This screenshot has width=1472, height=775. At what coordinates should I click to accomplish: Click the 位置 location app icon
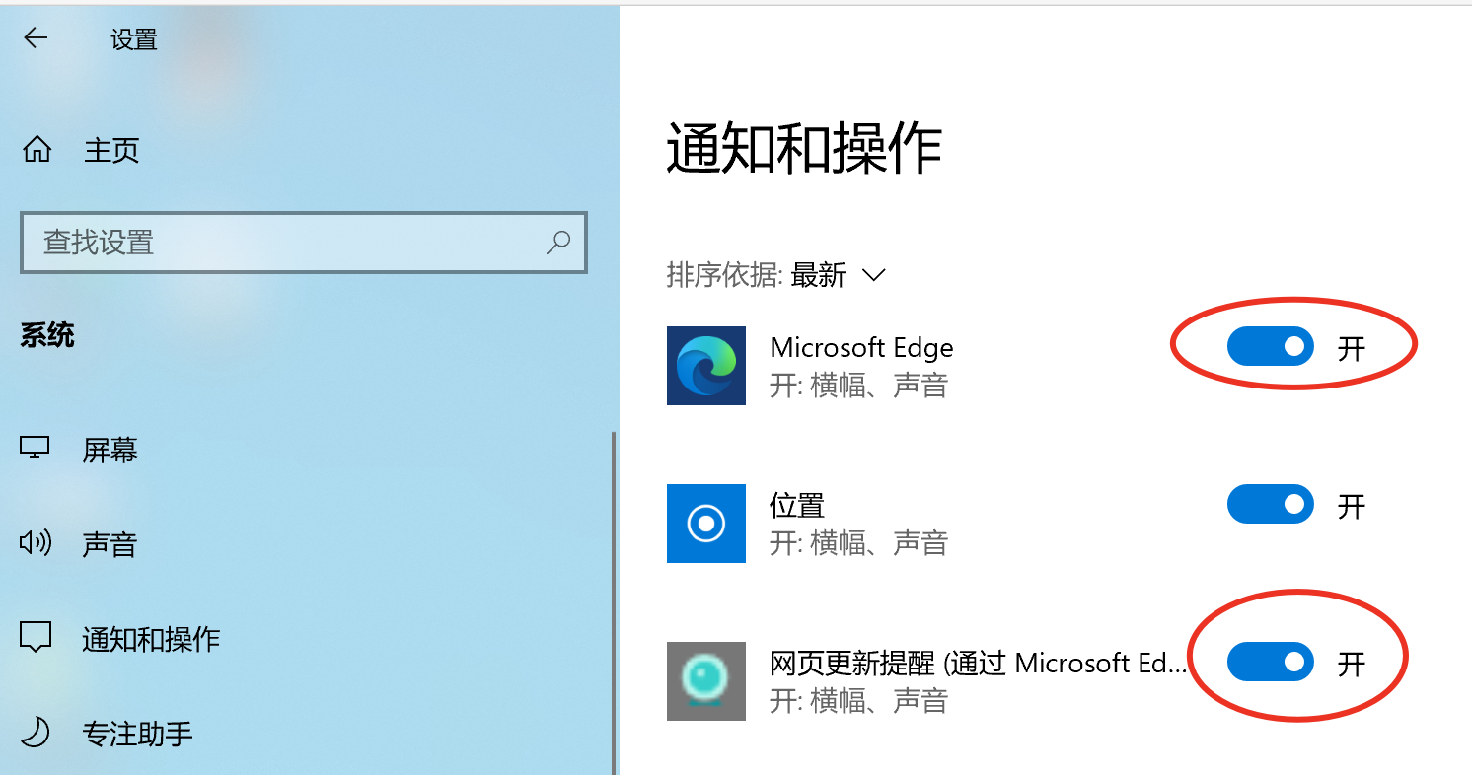[x=706, y=524]
